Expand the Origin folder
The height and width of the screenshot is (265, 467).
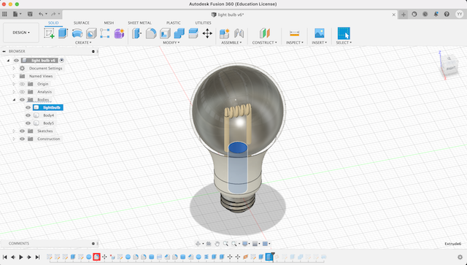coord(14,84)
